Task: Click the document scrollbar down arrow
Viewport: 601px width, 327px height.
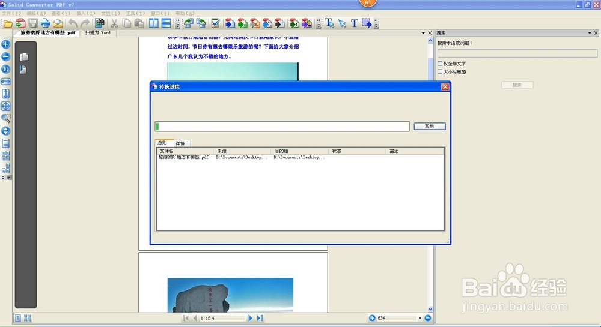Action: click(x=430, y=309)
